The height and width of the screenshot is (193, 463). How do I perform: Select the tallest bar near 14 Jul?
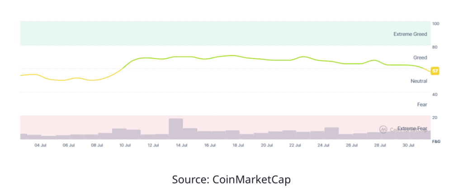click(175, 128)
